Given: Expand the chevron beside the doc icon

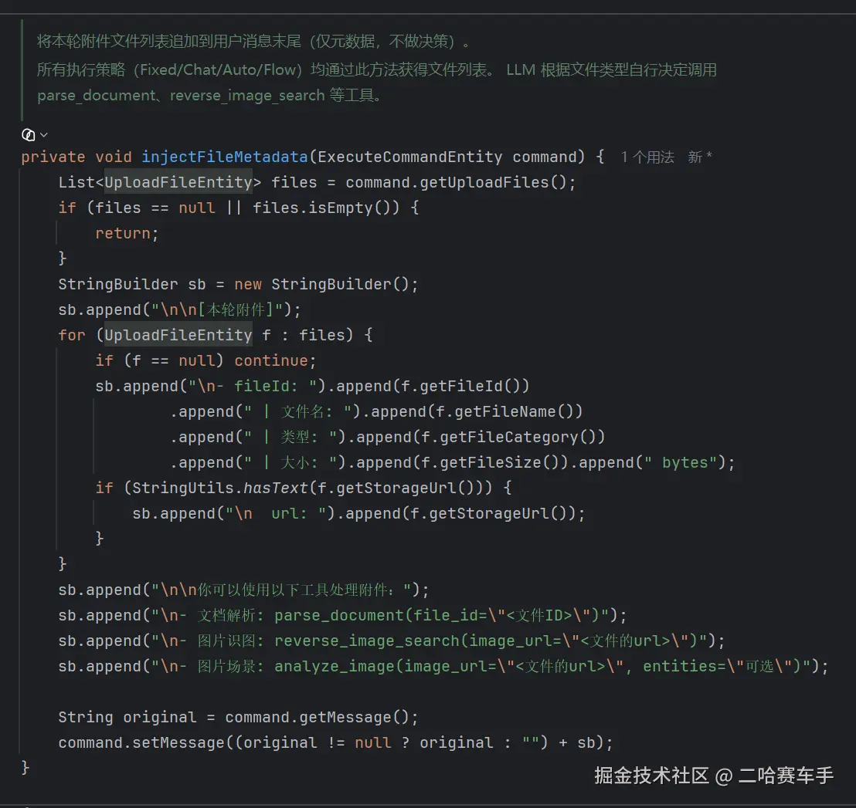Looking at the screenshot, I should (44, 134).
